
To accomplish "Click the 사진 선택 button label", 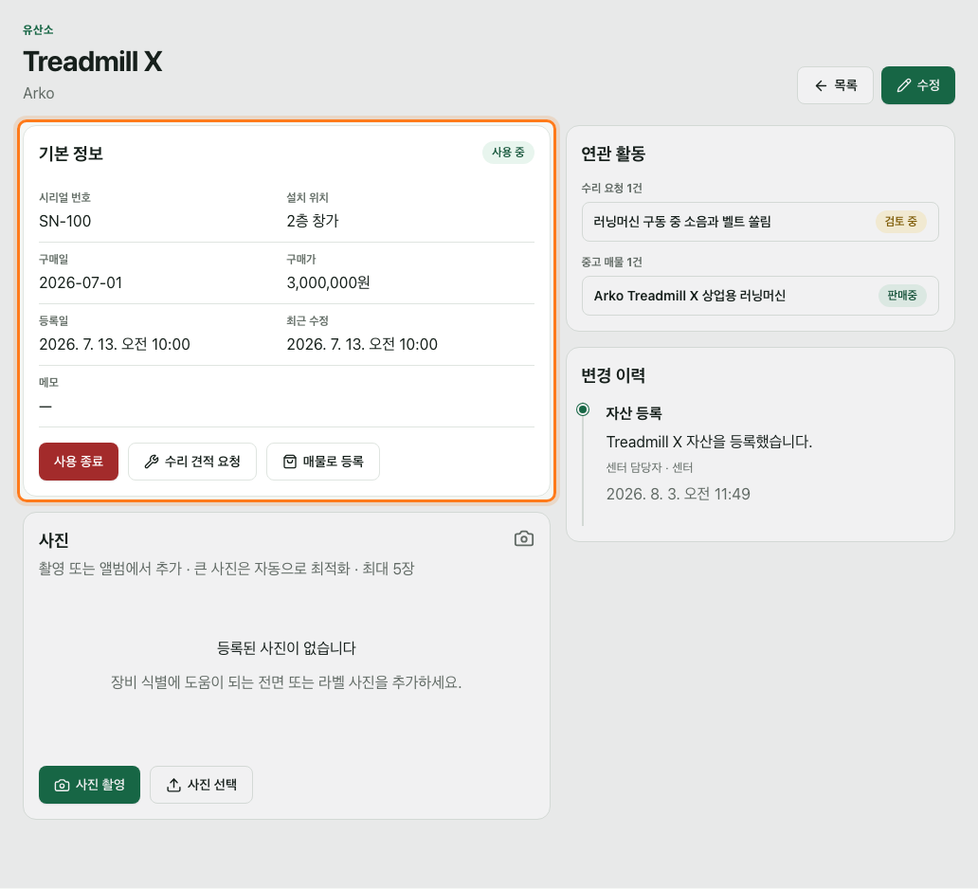I will [x=212, y=785].
